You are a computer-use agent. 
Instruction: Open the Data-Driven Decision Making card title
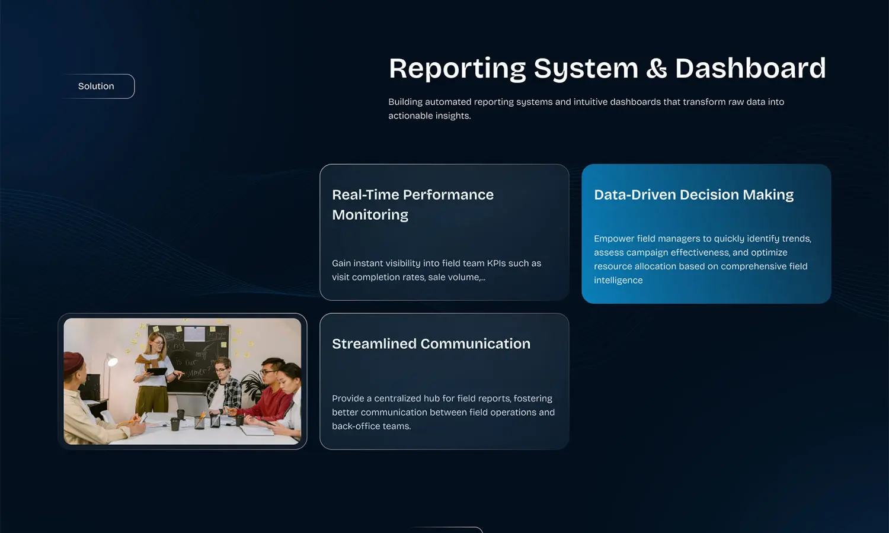pyautogui.click(x=693, y=195)
